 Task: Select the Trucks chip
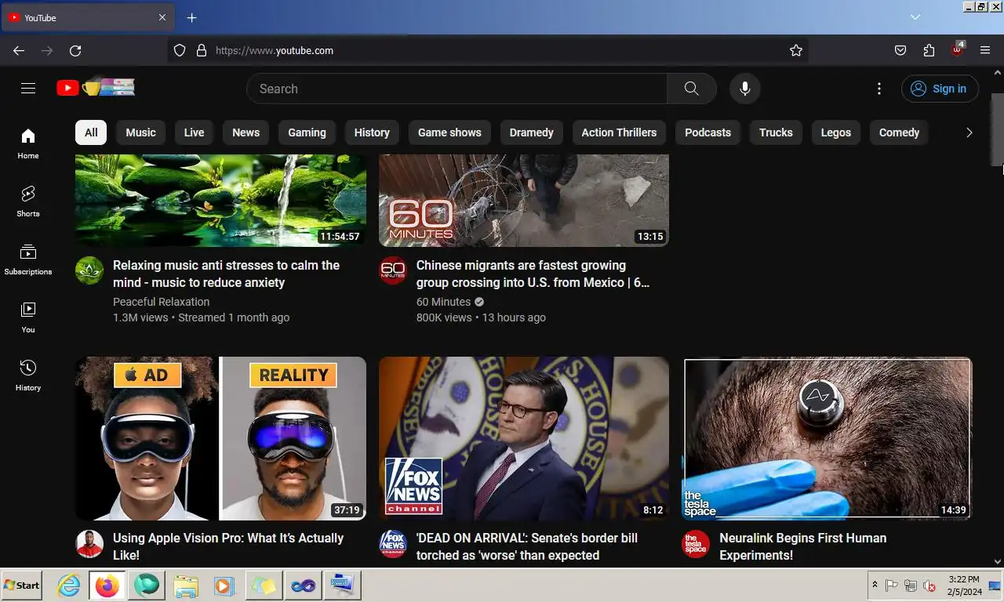pos(776,132)
